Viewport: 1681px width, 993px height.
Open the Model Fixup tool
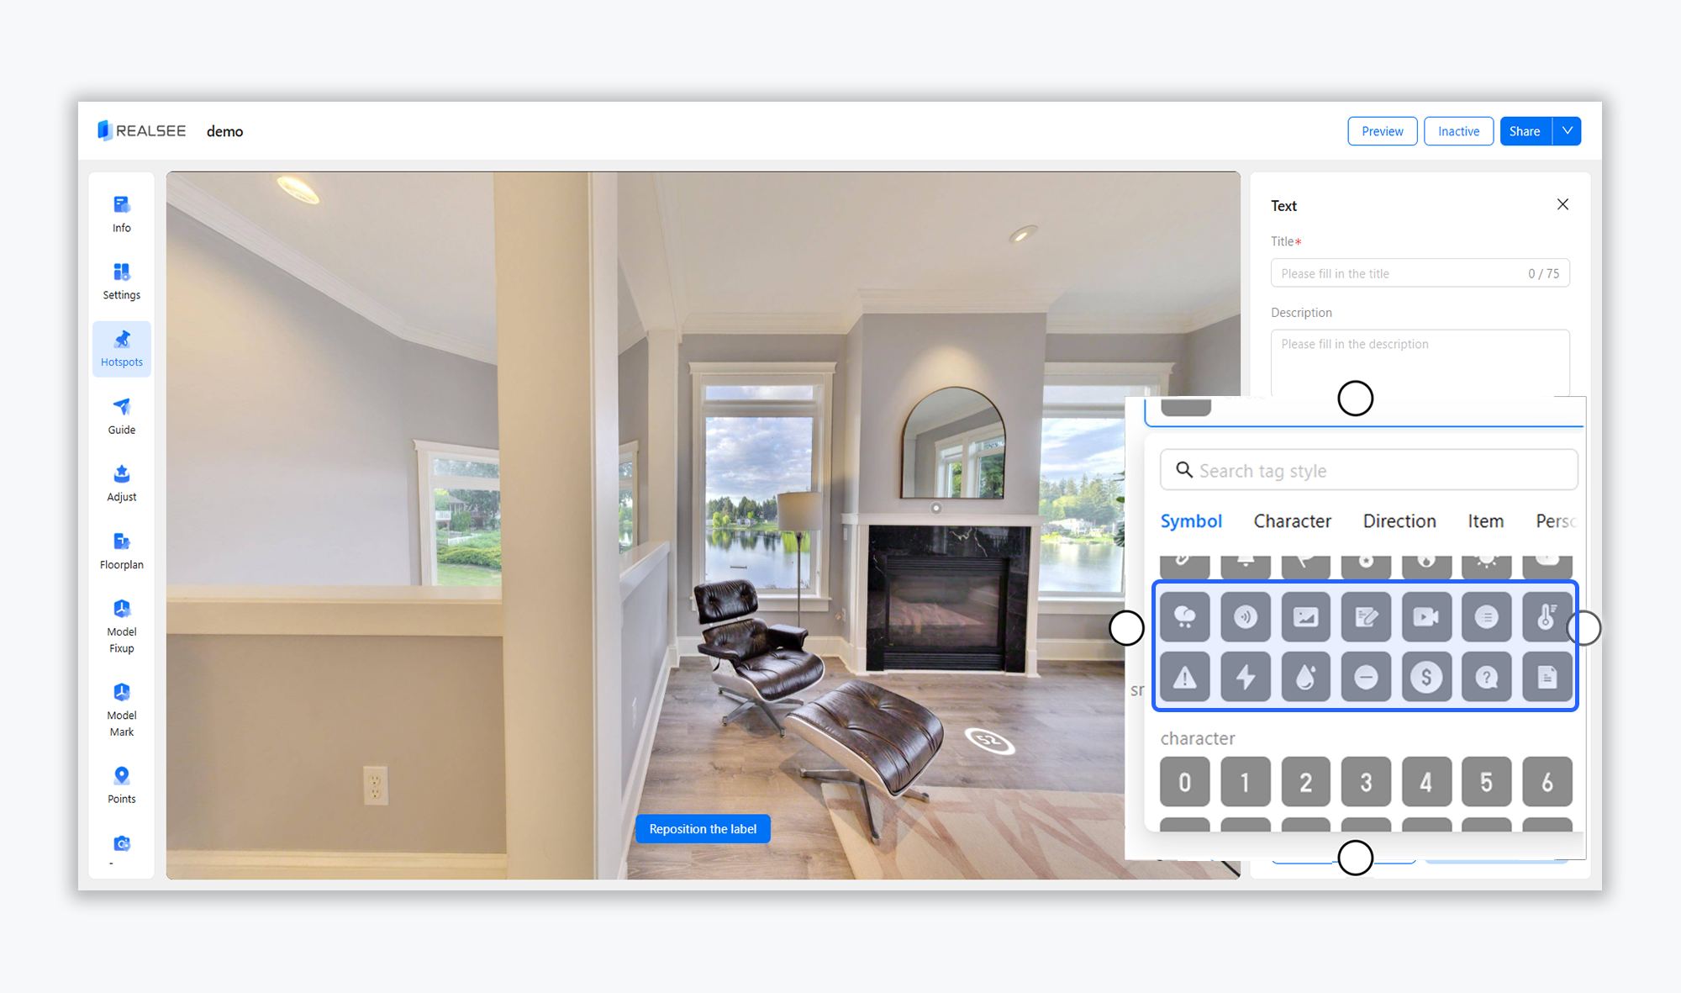122,626
